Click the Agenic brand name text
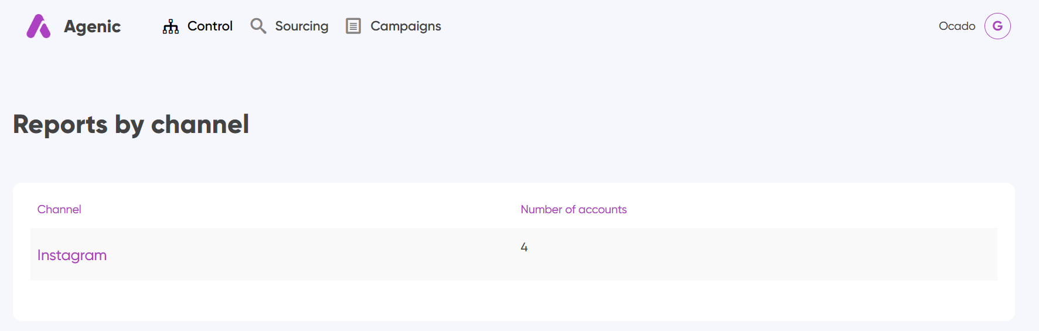Screen dimensions: 1039x331 point(92,26)
